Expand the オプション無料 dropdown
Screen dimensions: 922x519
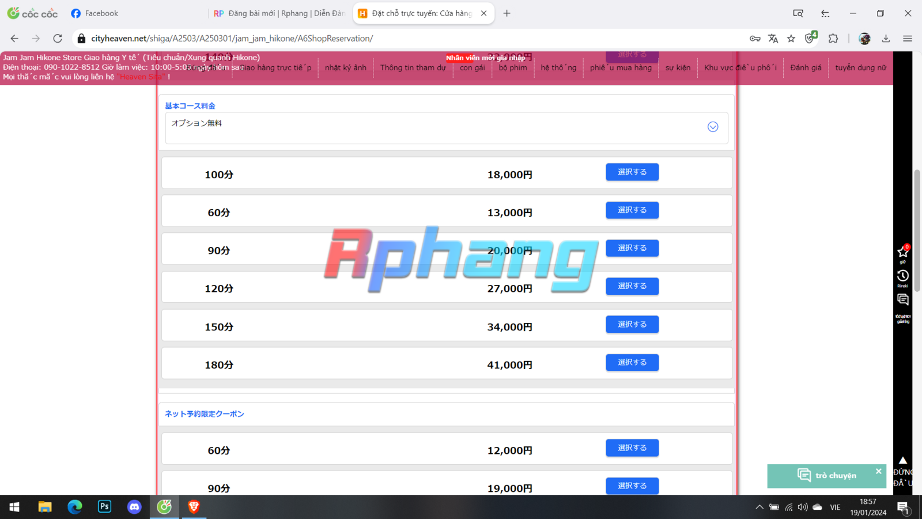point(713,127)
